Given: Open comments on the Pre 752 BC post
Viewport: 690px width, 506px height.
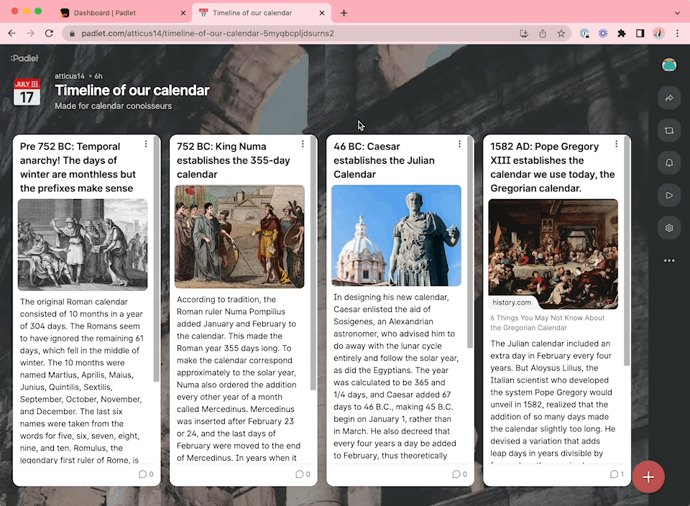Looking at the screenshot, I should 146,474.
